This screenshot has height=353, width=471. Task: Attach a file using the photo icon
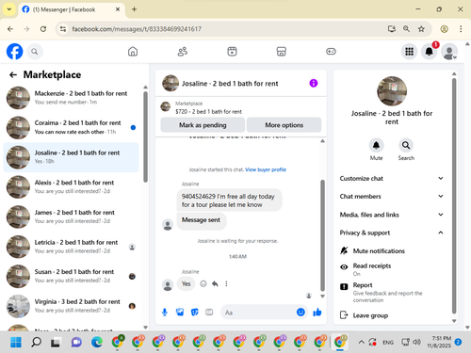pyautogui.click(x=180, y=313)
